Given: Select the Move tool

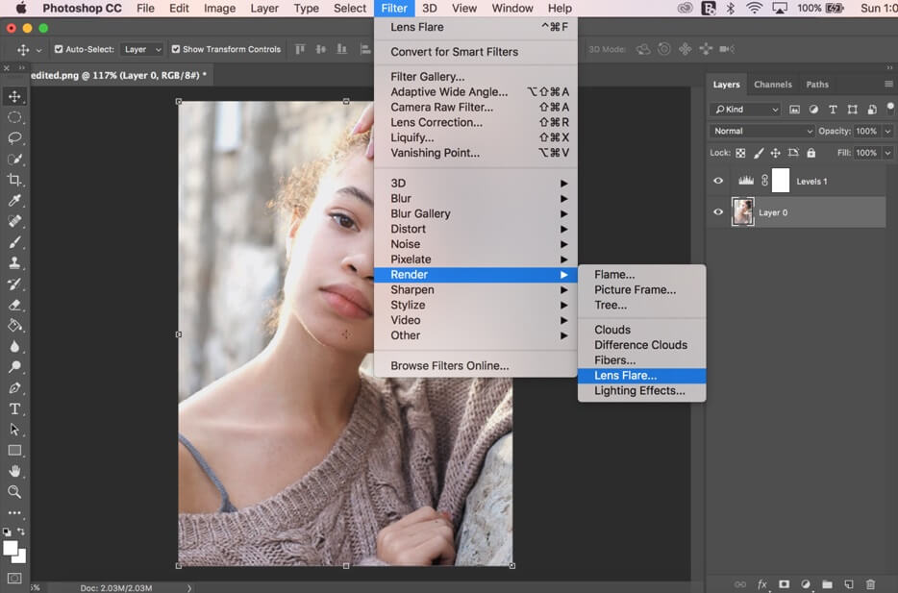Looking at the screenshot, I should pyautogui.click(x=14, y=96).
